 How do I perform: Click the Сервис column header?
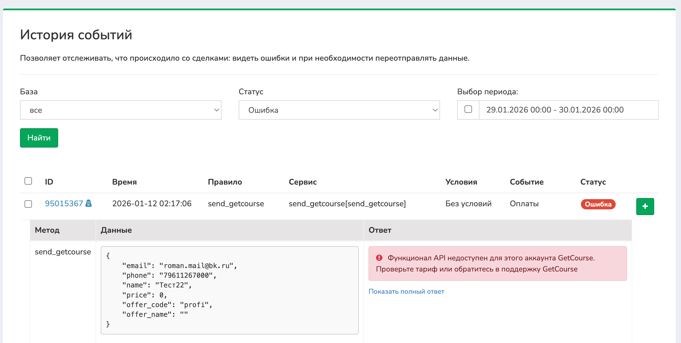click(x=303, y=182)
